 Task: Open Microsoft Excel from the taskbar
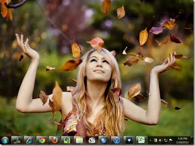141,140
